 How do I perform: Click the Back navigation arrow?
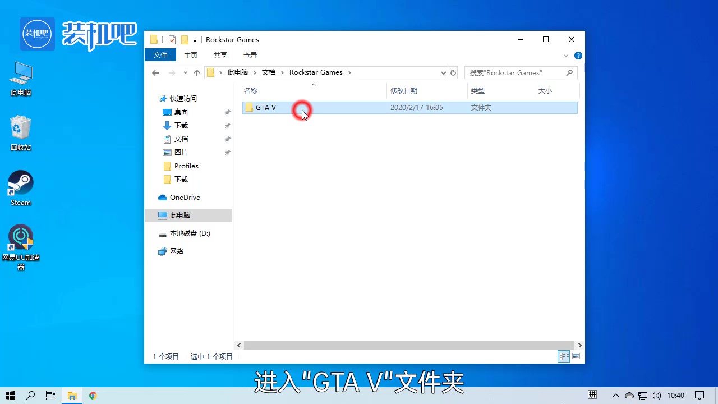coord(155,73)
